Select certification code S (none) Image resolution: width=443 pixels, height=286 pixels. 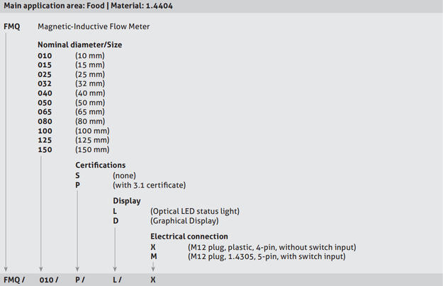[78, 176]
